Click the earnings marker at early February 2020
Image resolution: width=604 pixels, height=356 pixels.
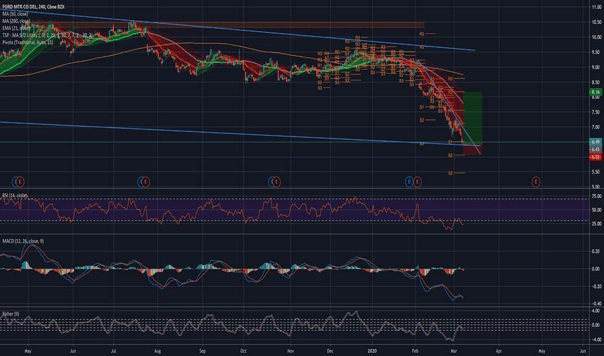point(417,182)
